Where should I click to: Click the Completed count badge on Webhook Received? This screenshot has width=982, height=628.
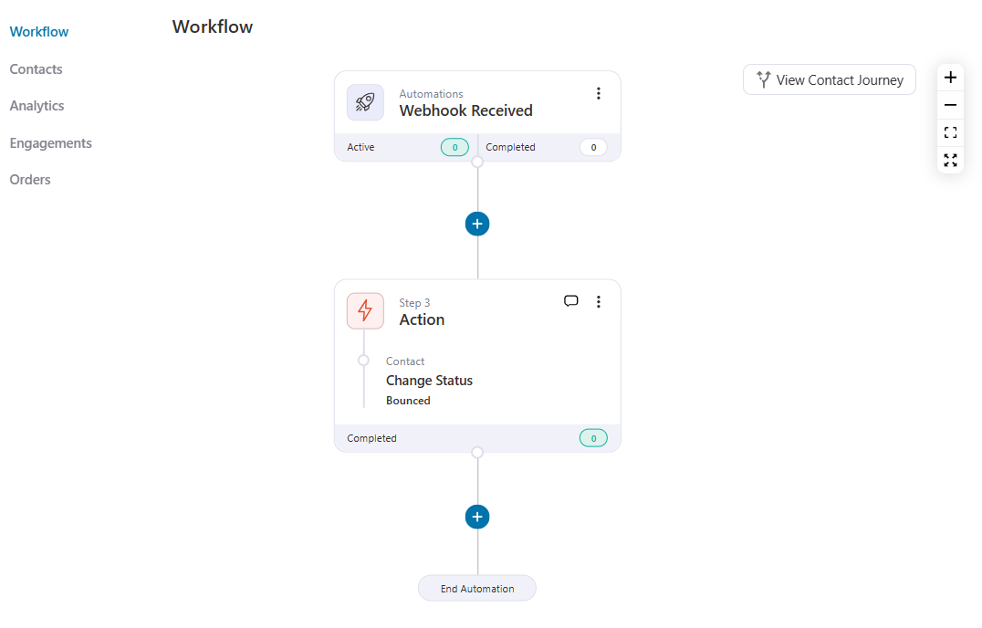pos(593,147)
